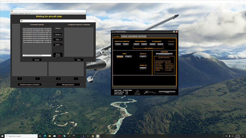Viewport: 246px width, 138px height.
Task: Open volume control in system tray
Action: point(233,136)
